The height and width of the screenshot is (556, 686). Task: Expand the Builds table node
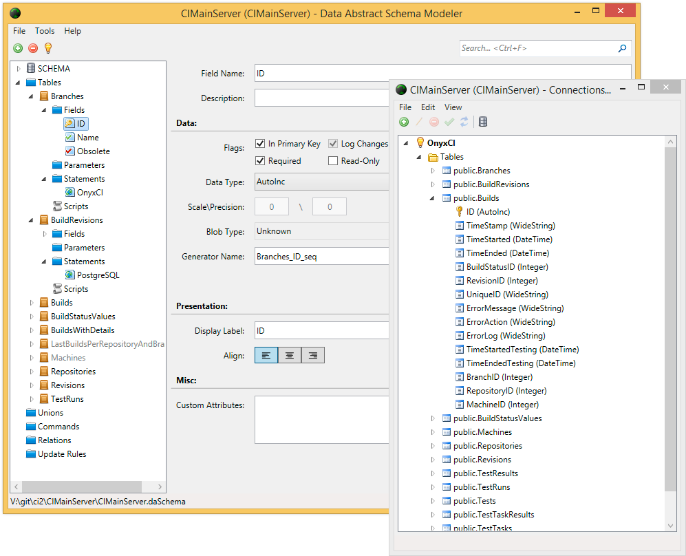(x=32, y=303)
